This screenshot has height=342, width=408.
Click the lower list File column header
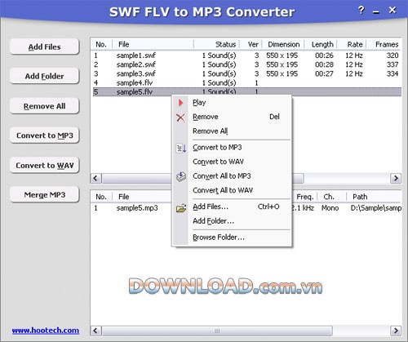point(142,197)
